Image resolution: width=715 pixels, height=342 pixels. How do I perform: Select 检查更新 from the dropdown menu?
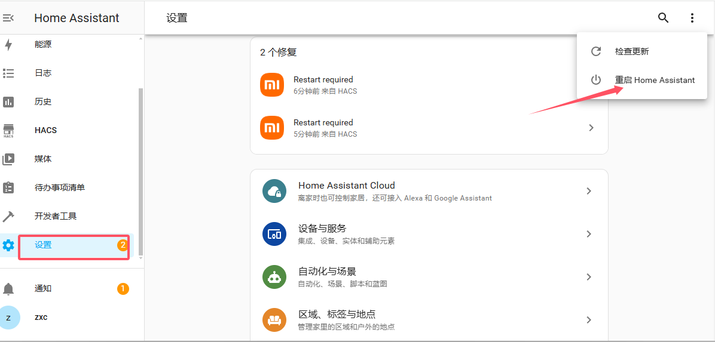pos(642,51)
